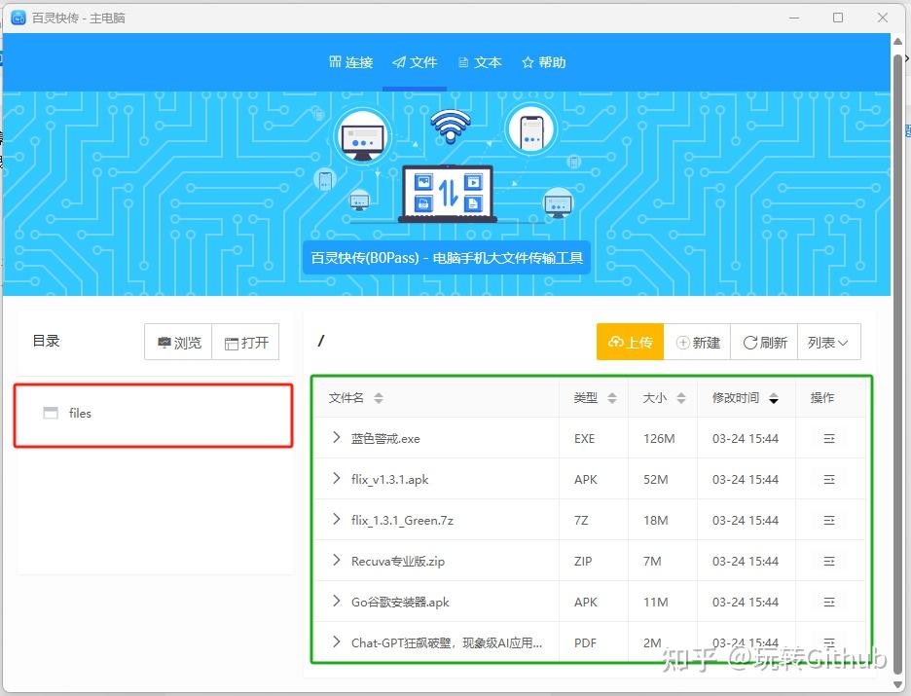Click the Chat-GPT狂飙破壁 file name
The height and width of the screenshot is (696, 911).
click(447, 642)
